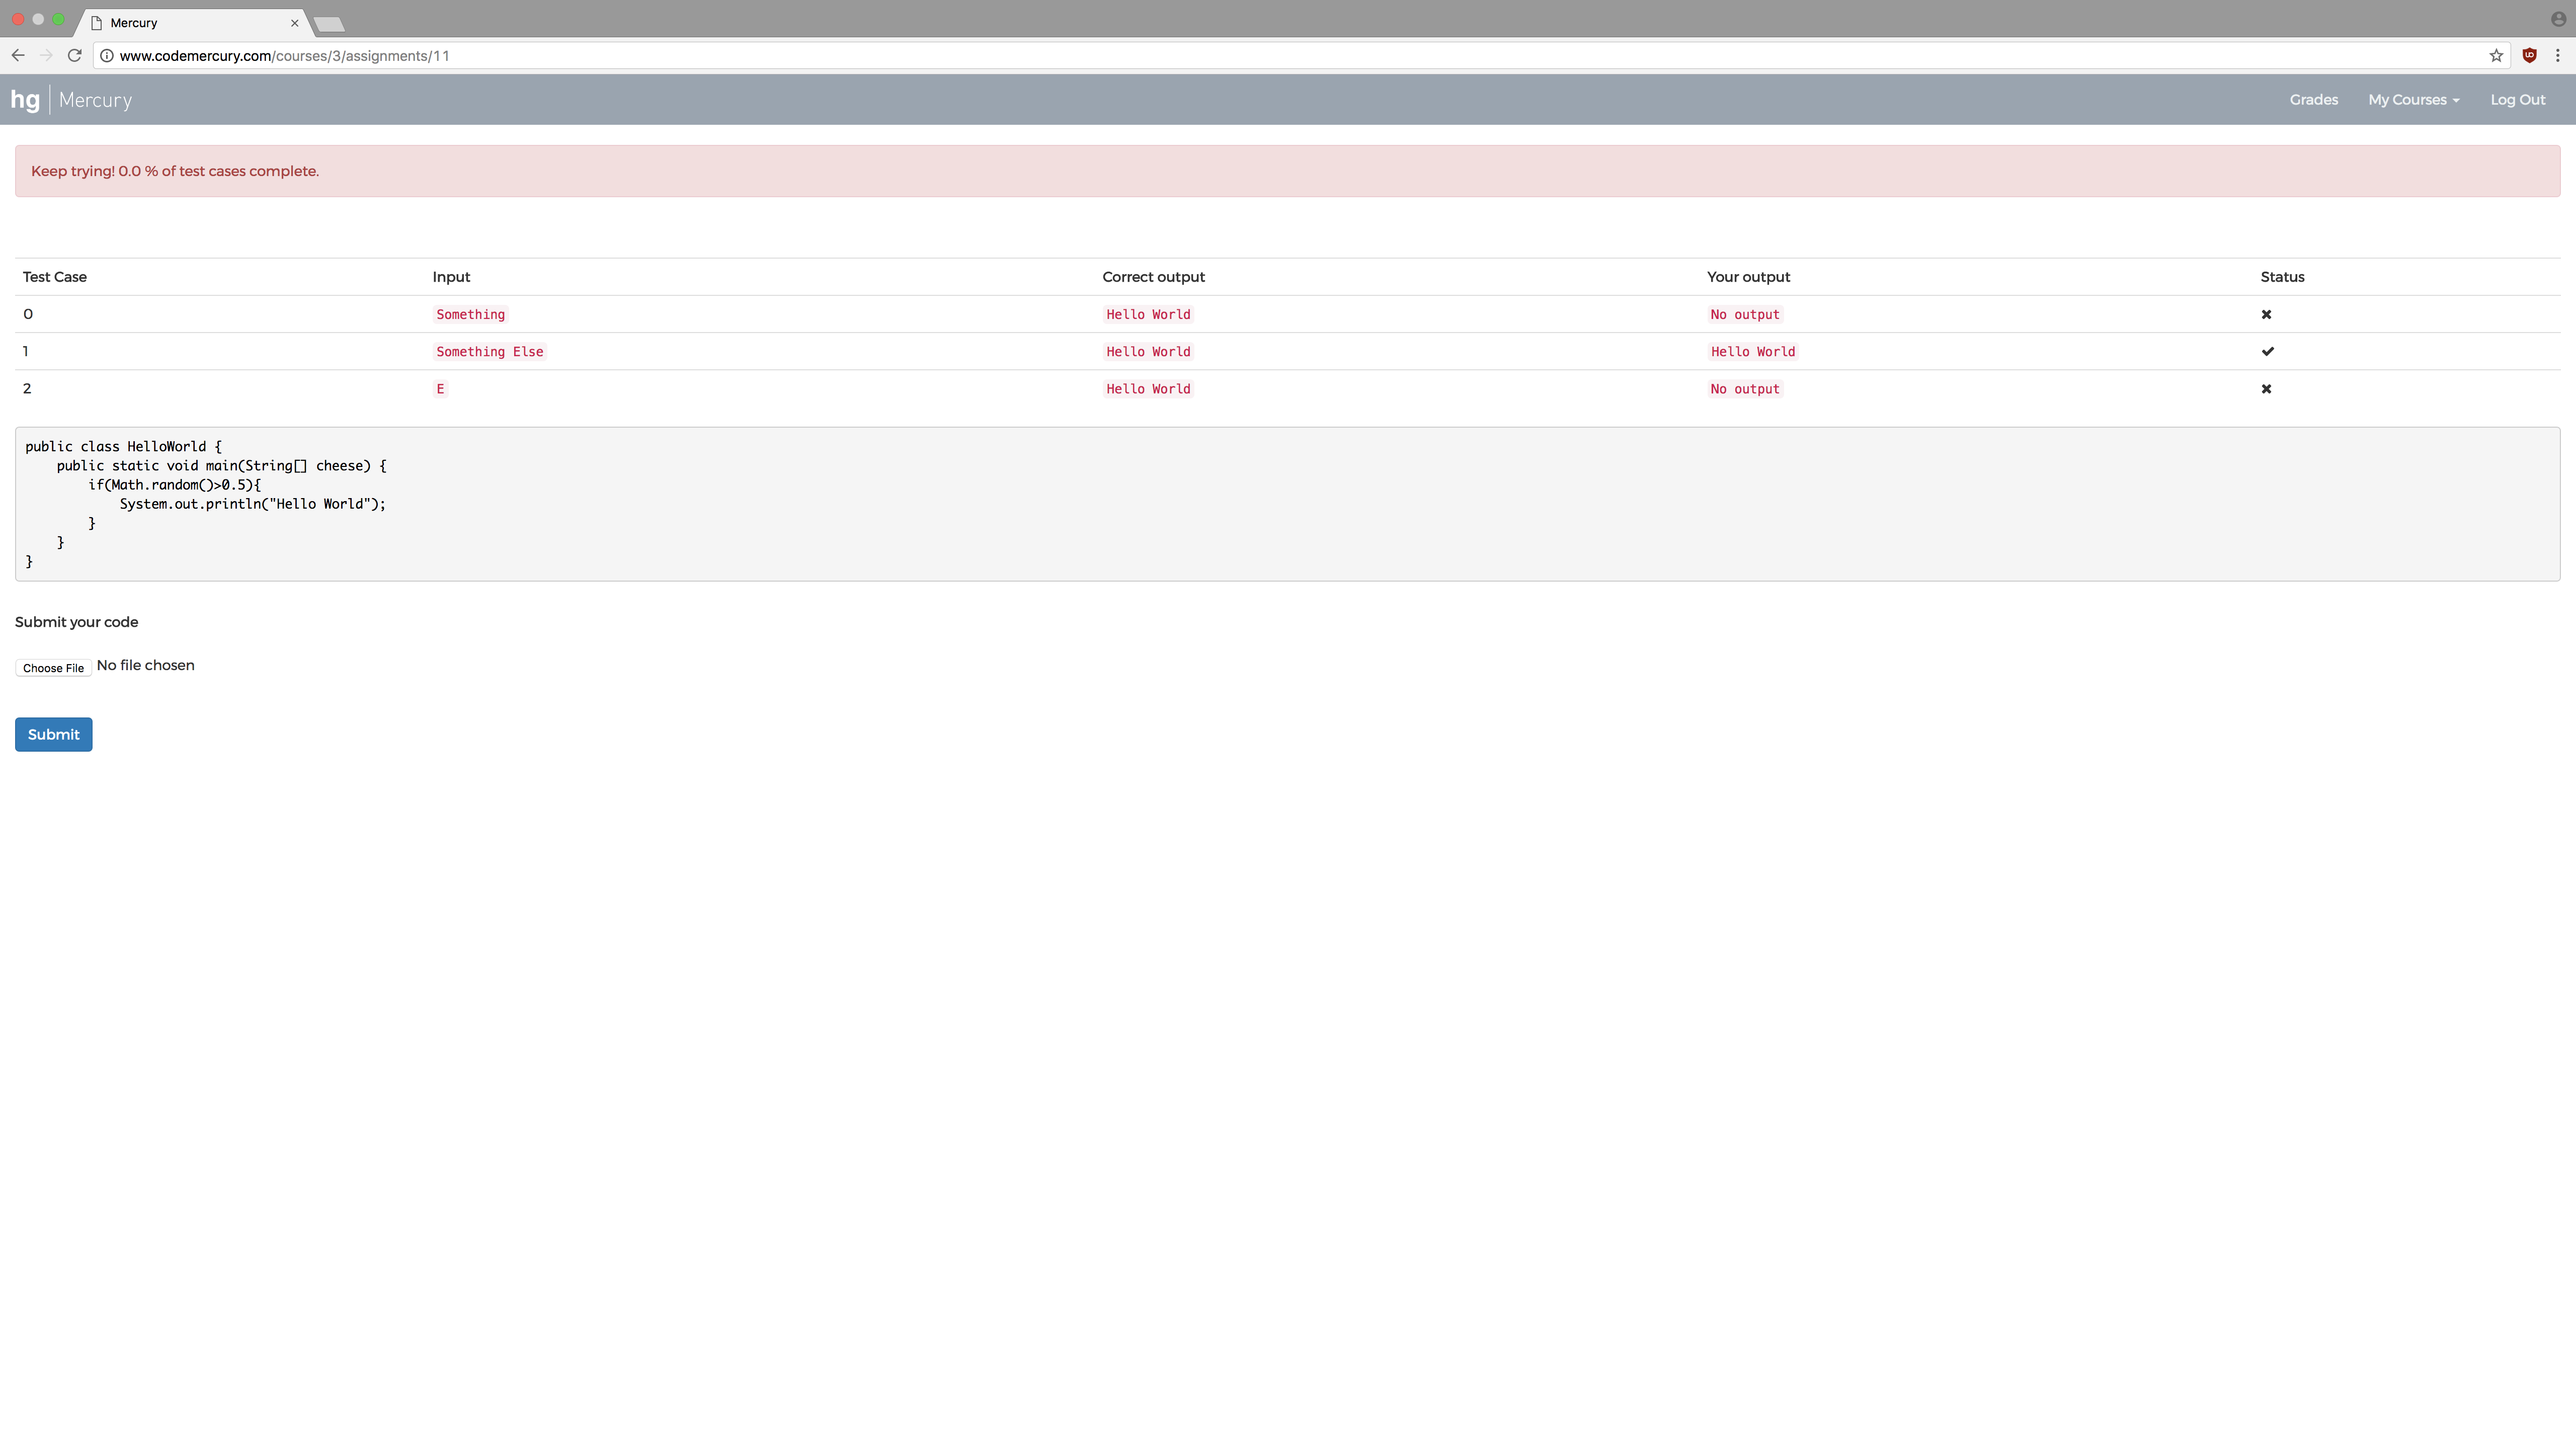Viewport: 2576px width, 1449px height.
Task: Expand the My Courses dropdown
Action: point(2413,100)
